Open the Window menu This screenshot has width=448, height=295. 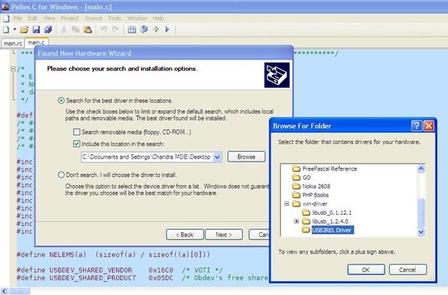pos(137,18)
